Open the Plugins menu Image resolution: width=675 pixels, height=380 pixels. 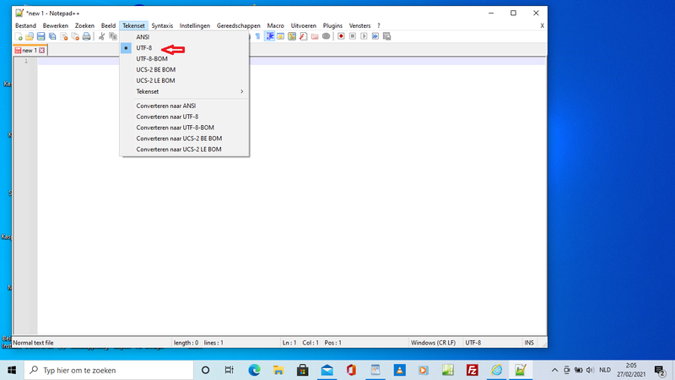click(332, 26)
